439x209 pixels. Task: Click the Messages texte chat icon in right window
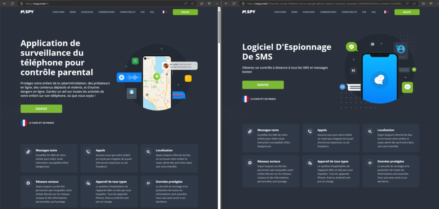[250, 131]
